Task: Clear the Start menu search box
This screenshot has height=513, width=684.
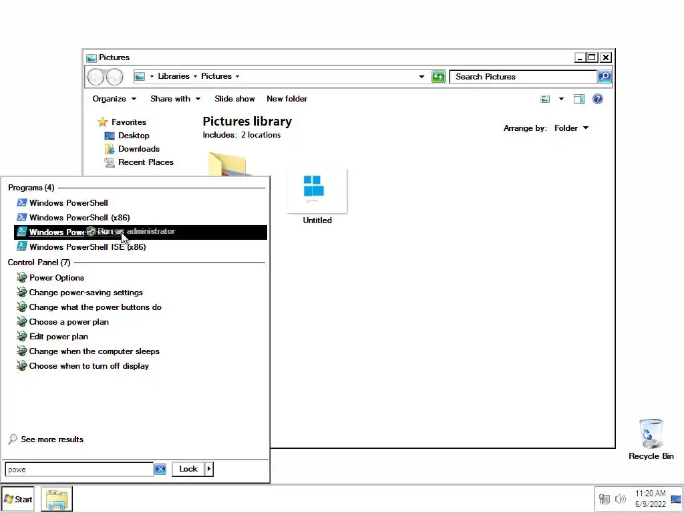Action: click(x=160, y=470)
